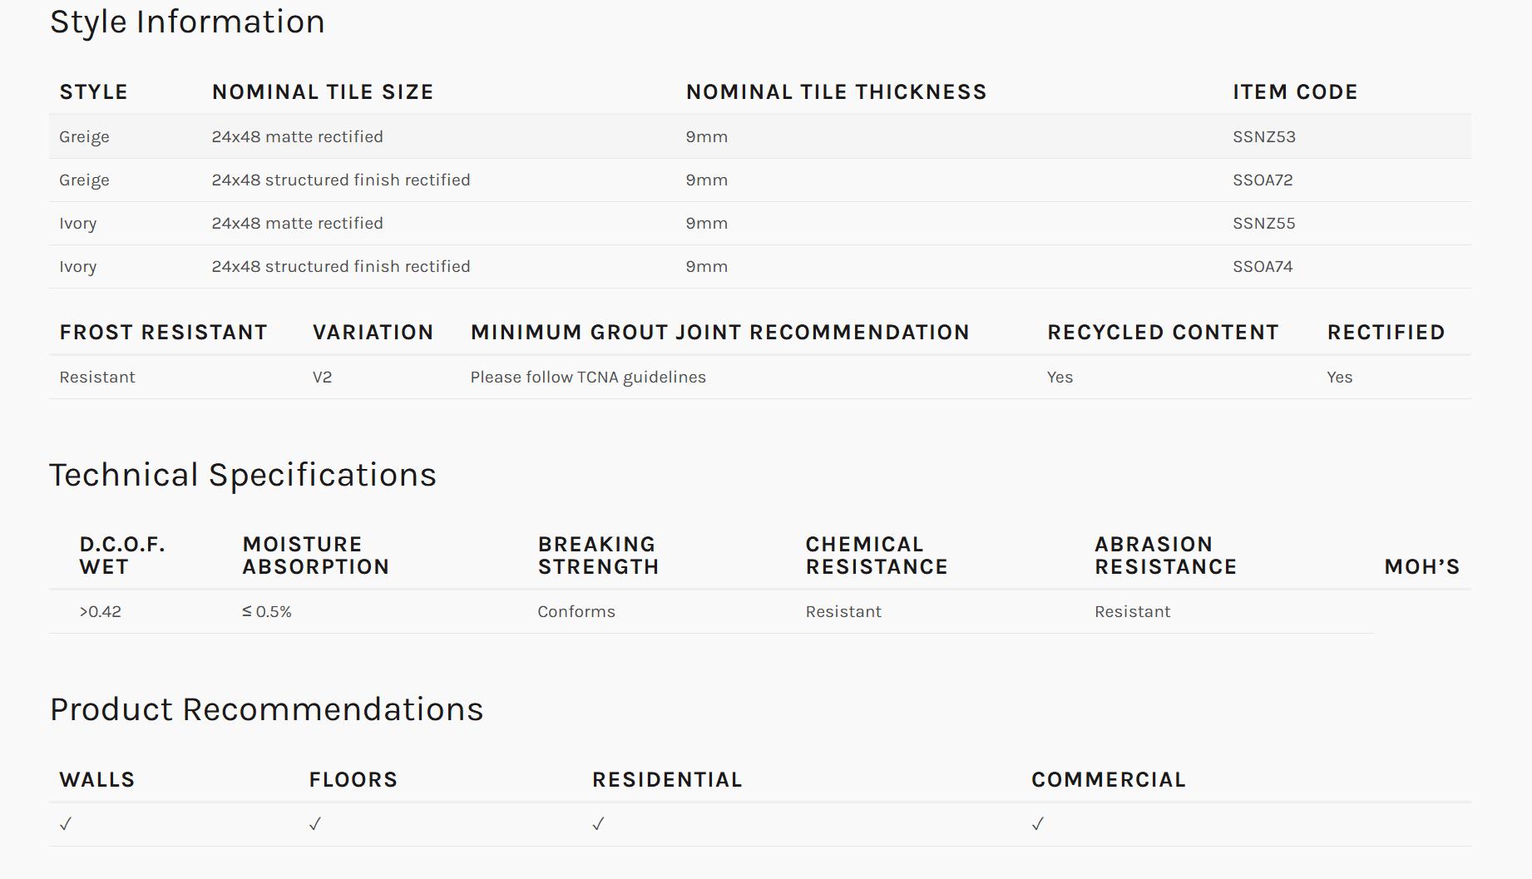Click the checkmark under Commercial
1532x879 pixels.
pos(1038,824)
